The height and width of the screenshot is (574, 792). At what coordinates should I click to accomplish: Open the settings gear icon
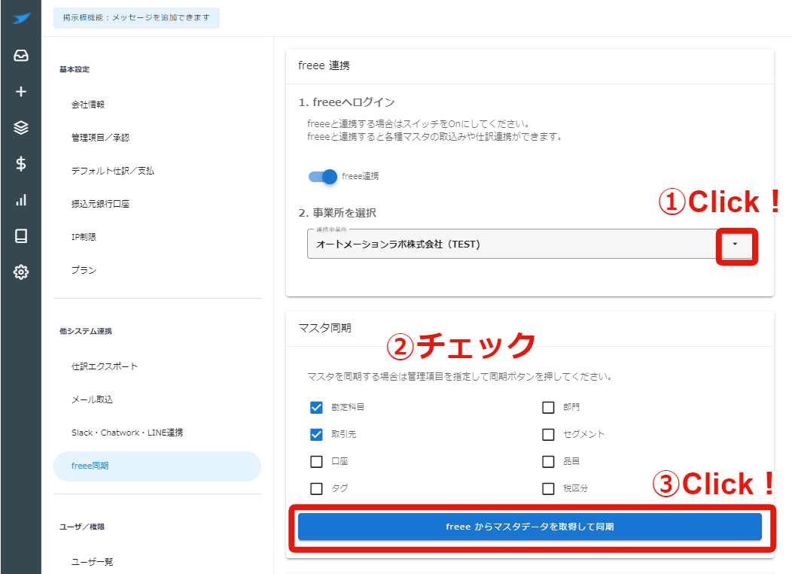tap(21, 272)
